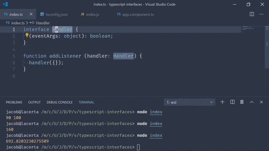Click the terminal cursor prompt
Viewport: 269px width, 151px height.
(138, 147)
